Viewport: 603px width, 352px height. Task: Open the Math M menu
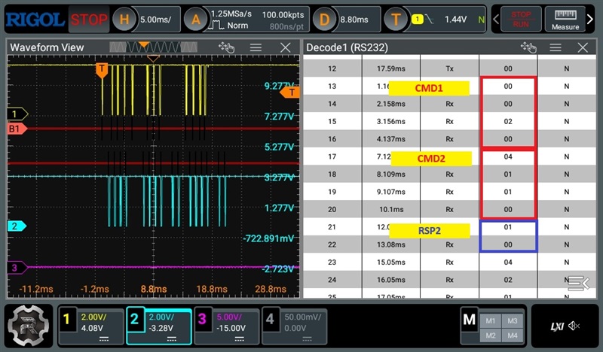pos(469,319)
